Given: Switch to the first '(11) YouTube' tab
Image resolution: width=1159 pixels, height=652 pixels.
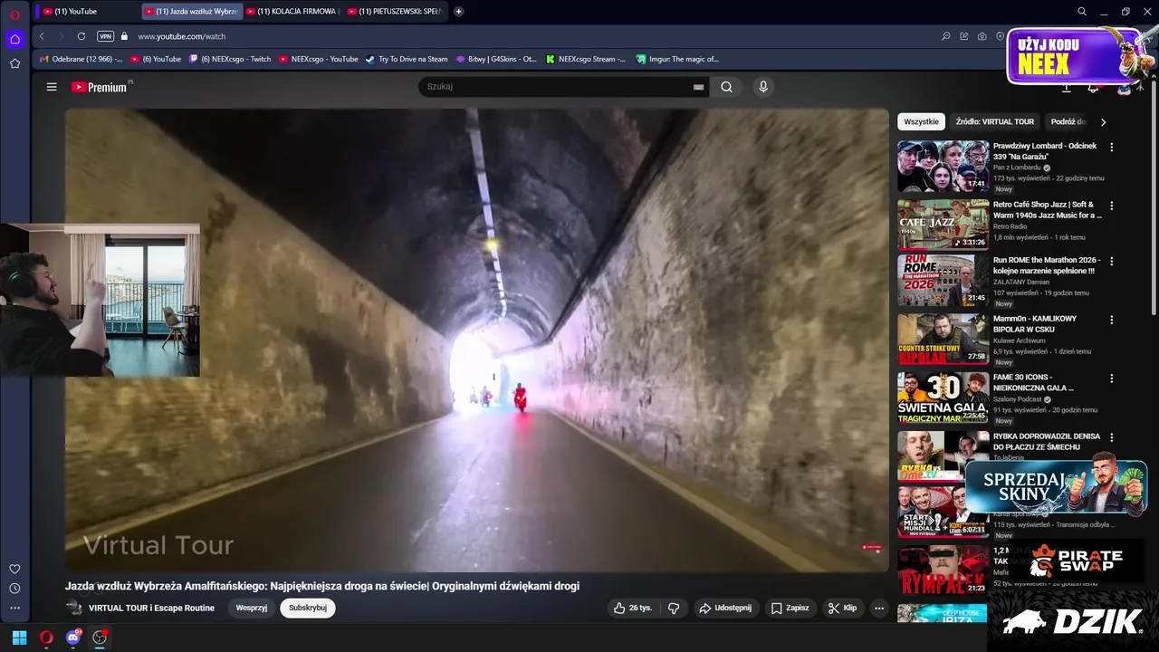Looking at the screenshot, I should (87, 12).
